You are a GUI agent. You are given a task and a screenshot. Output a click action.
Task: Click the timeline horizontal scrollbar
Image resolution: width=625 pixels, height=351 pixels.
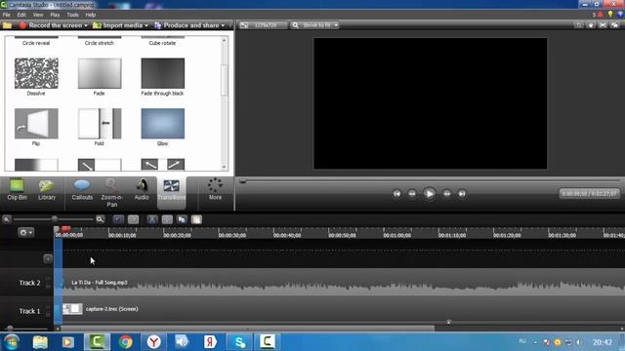[247, 329]
